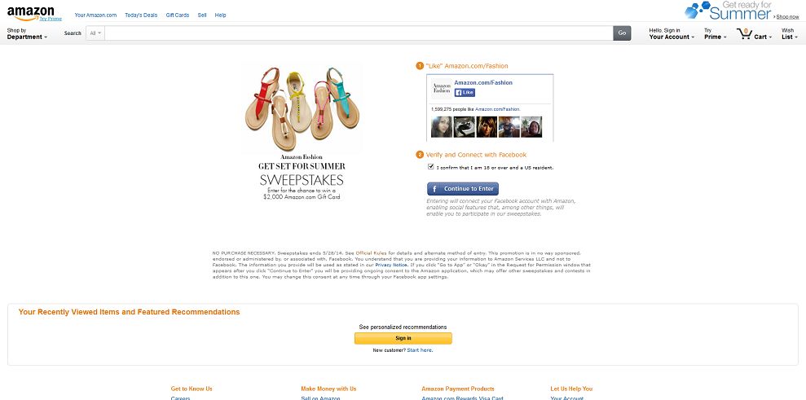Click the search input field

point(359,33)
